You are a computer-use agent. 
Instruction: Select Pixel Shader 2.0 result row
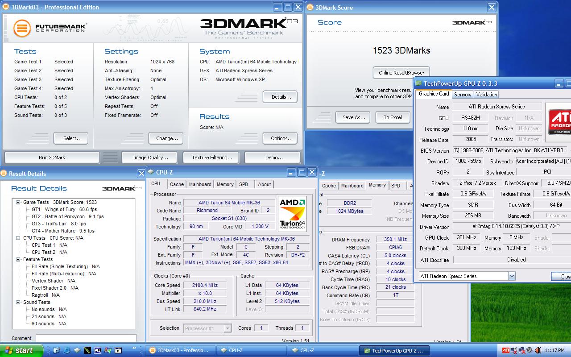point(55,288)
